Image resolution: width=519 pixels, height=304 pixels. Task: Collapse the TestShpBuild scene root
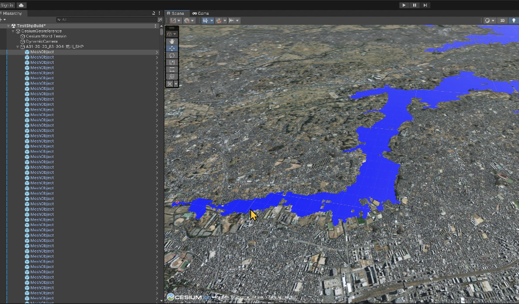pyautogui.click(x=8, y=26)
